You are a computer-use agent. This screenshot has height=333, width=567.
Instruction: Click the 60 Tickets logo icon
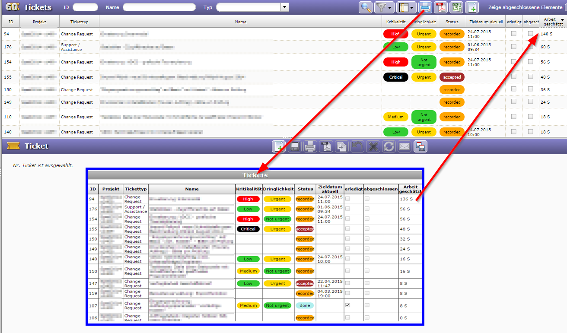(x=12, y=7)
